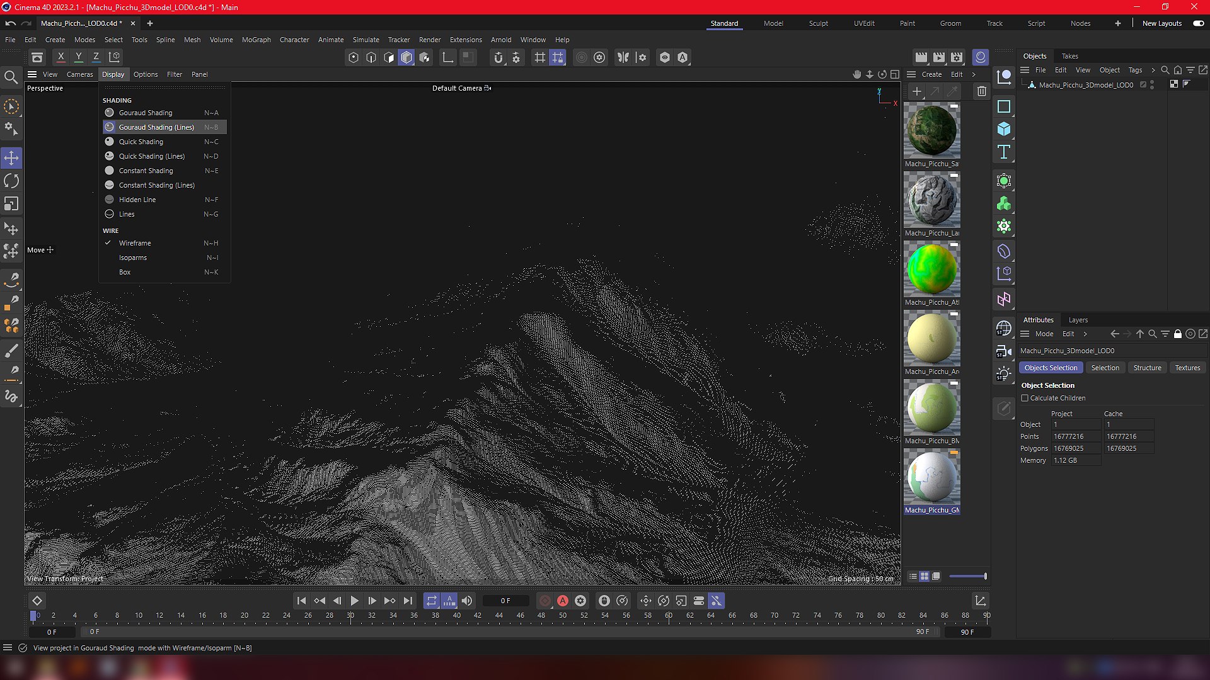The image size is (1210, 680).
Task: Expand Attributes manager menu overflow chevron
Action: (x=1085, y=334)
